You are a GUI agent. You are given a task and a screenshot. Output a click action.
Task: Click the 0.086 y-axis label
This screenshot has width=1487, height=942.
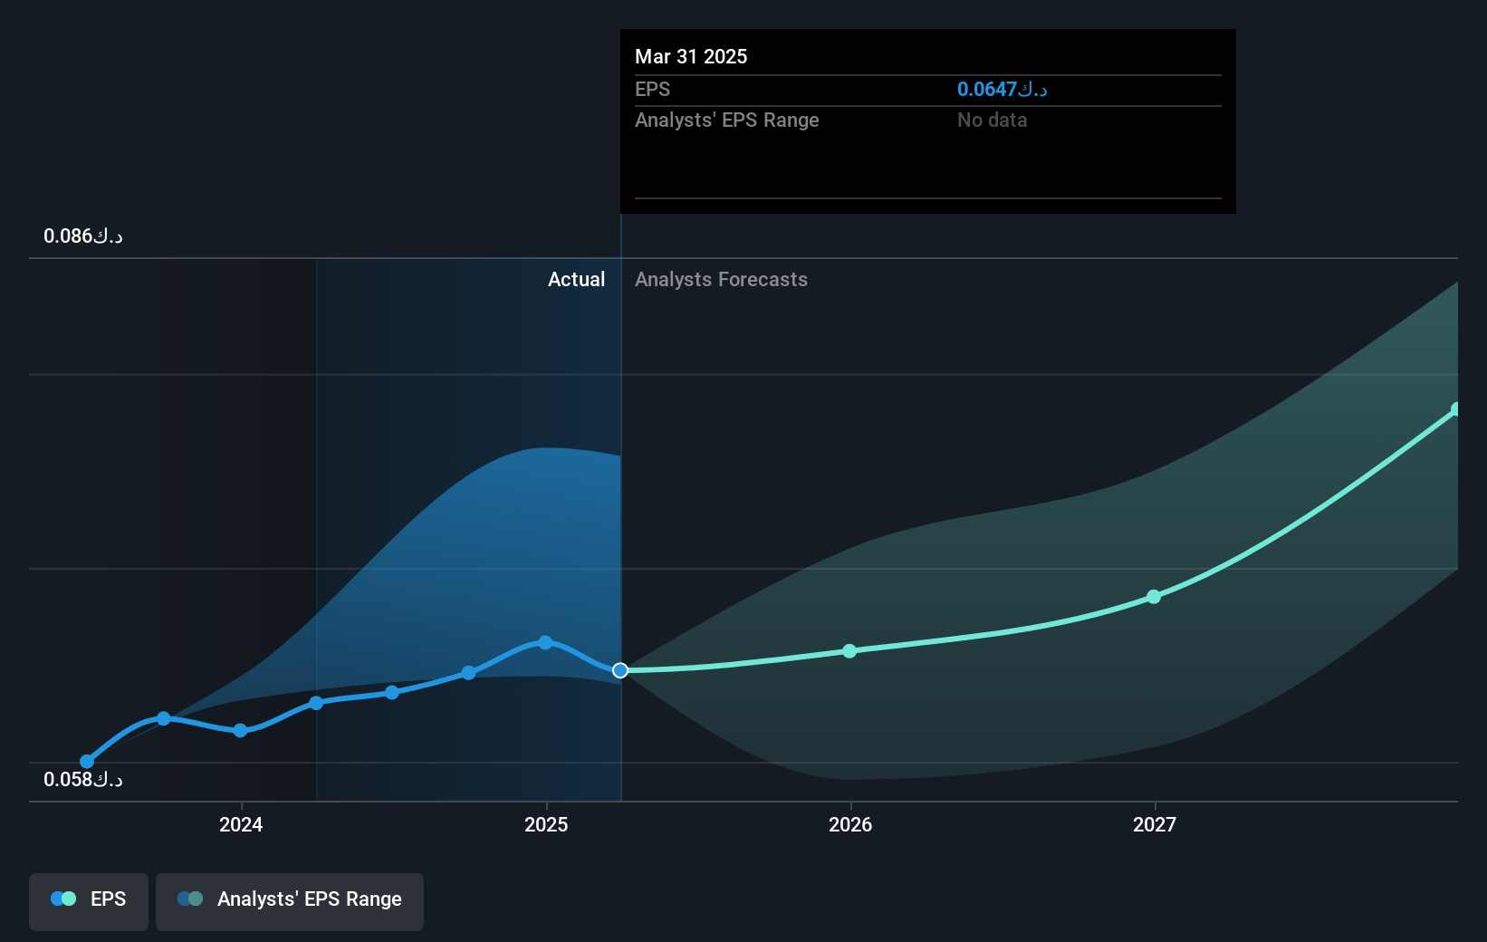click(x=83, y=235)
